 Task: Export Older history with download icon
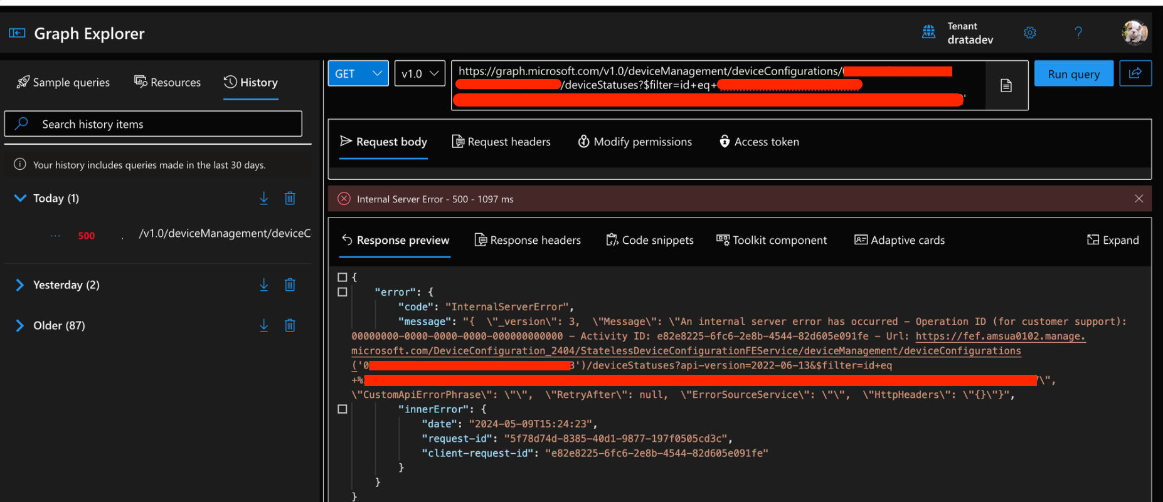click(x=264, y=326)
